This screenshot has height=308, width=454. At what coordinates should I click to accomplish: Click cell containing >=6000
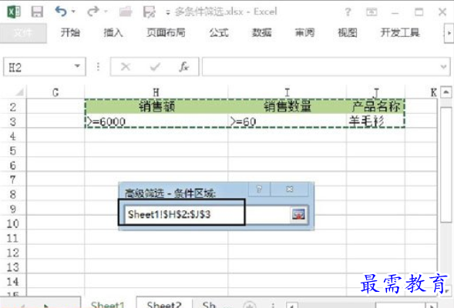pos(156,121)
